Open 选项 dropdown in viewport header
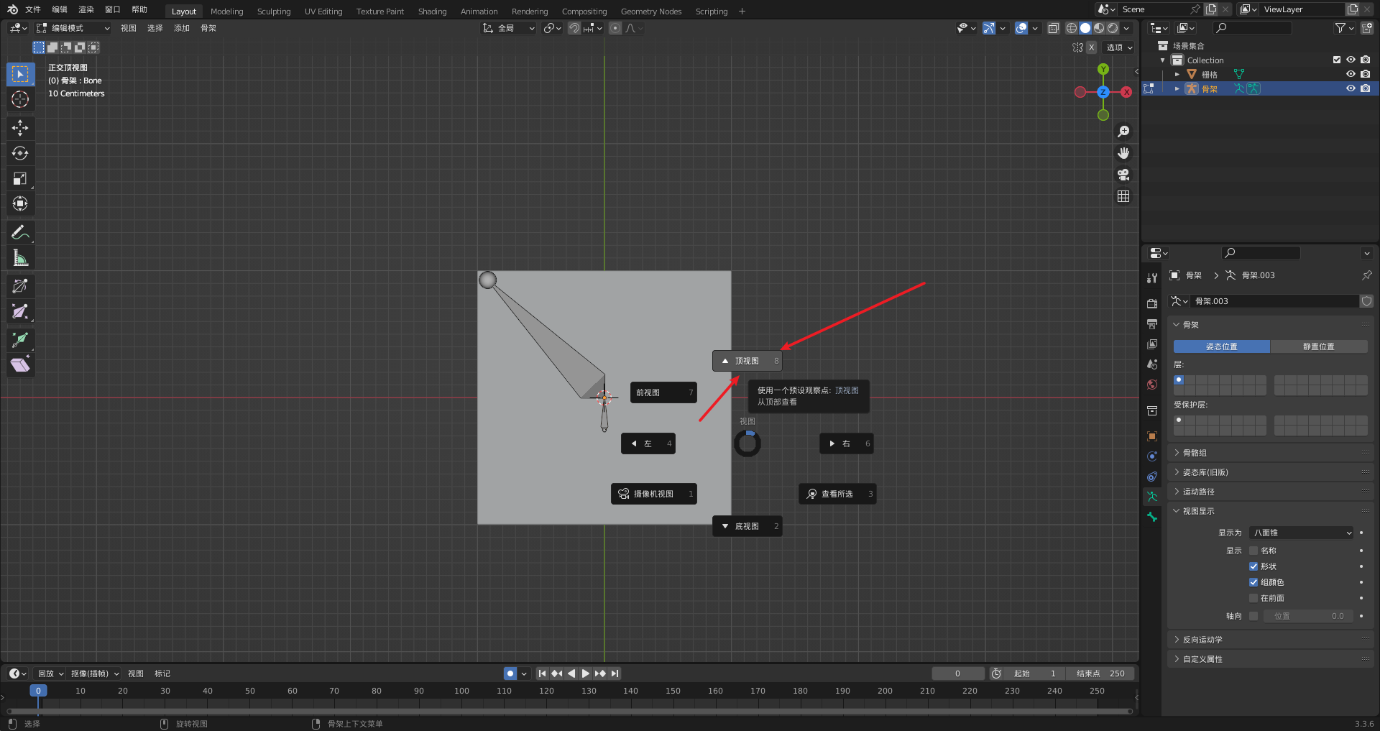 [x=1118, y=47]
